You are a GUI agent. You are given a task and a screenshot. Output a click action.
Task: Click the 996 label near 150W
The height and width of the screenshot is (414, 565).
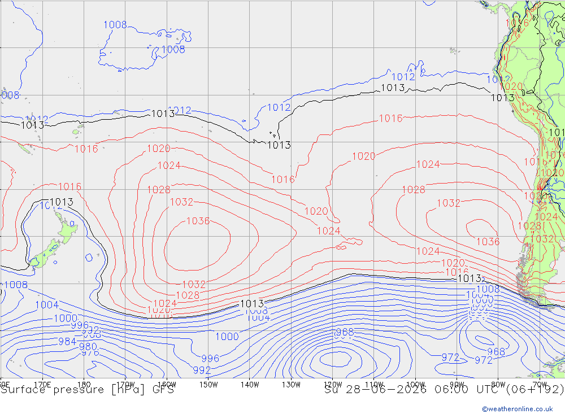point(210,359)
